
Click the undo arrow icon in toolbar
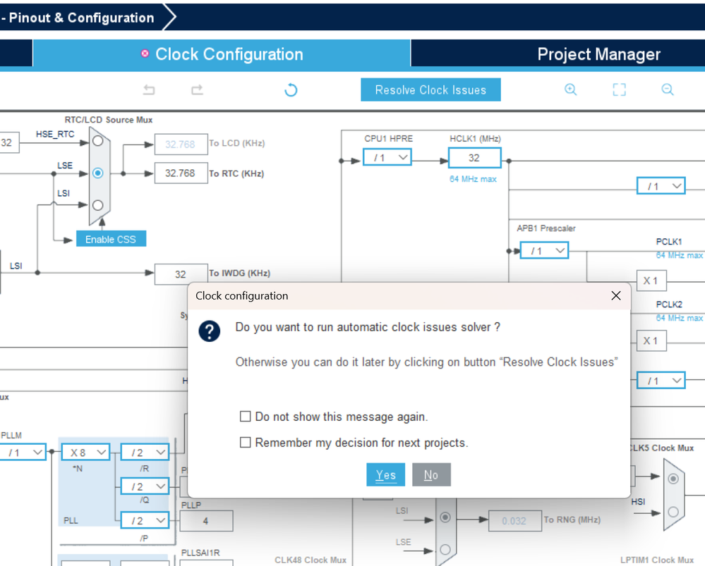click(149, 90)
